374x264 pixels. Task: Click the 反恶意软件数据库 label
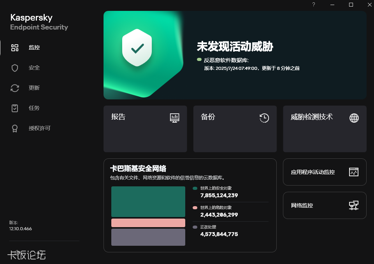226,60
